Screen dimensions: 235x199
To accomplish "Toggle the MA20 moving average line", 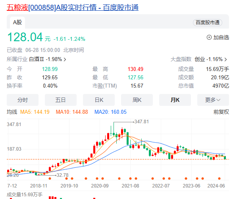I will click(110, 112).
